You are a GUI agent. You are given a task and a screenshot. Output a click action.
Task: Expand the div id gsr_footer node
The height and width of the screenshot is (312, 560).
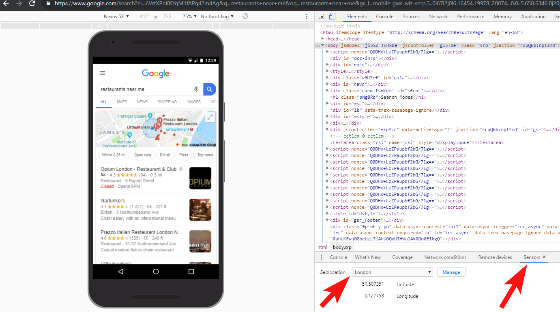tap(328, 220)
